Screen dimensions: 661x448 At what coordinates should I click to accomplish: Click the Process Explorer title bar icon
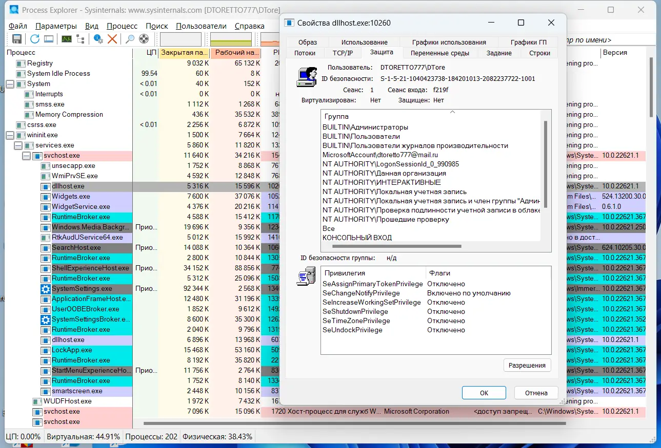pos(14,10)
